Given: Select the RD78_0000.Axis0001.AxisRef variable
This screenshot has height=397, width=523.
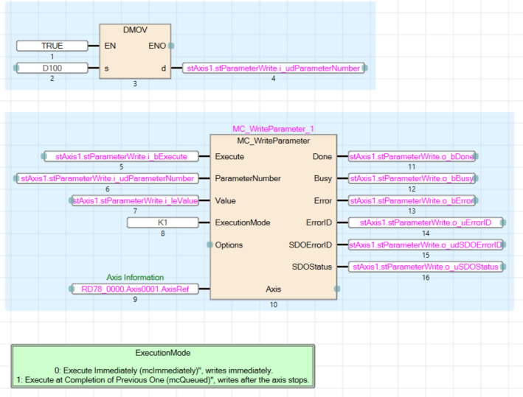Looking at the screenshot, I should point(134,289).
